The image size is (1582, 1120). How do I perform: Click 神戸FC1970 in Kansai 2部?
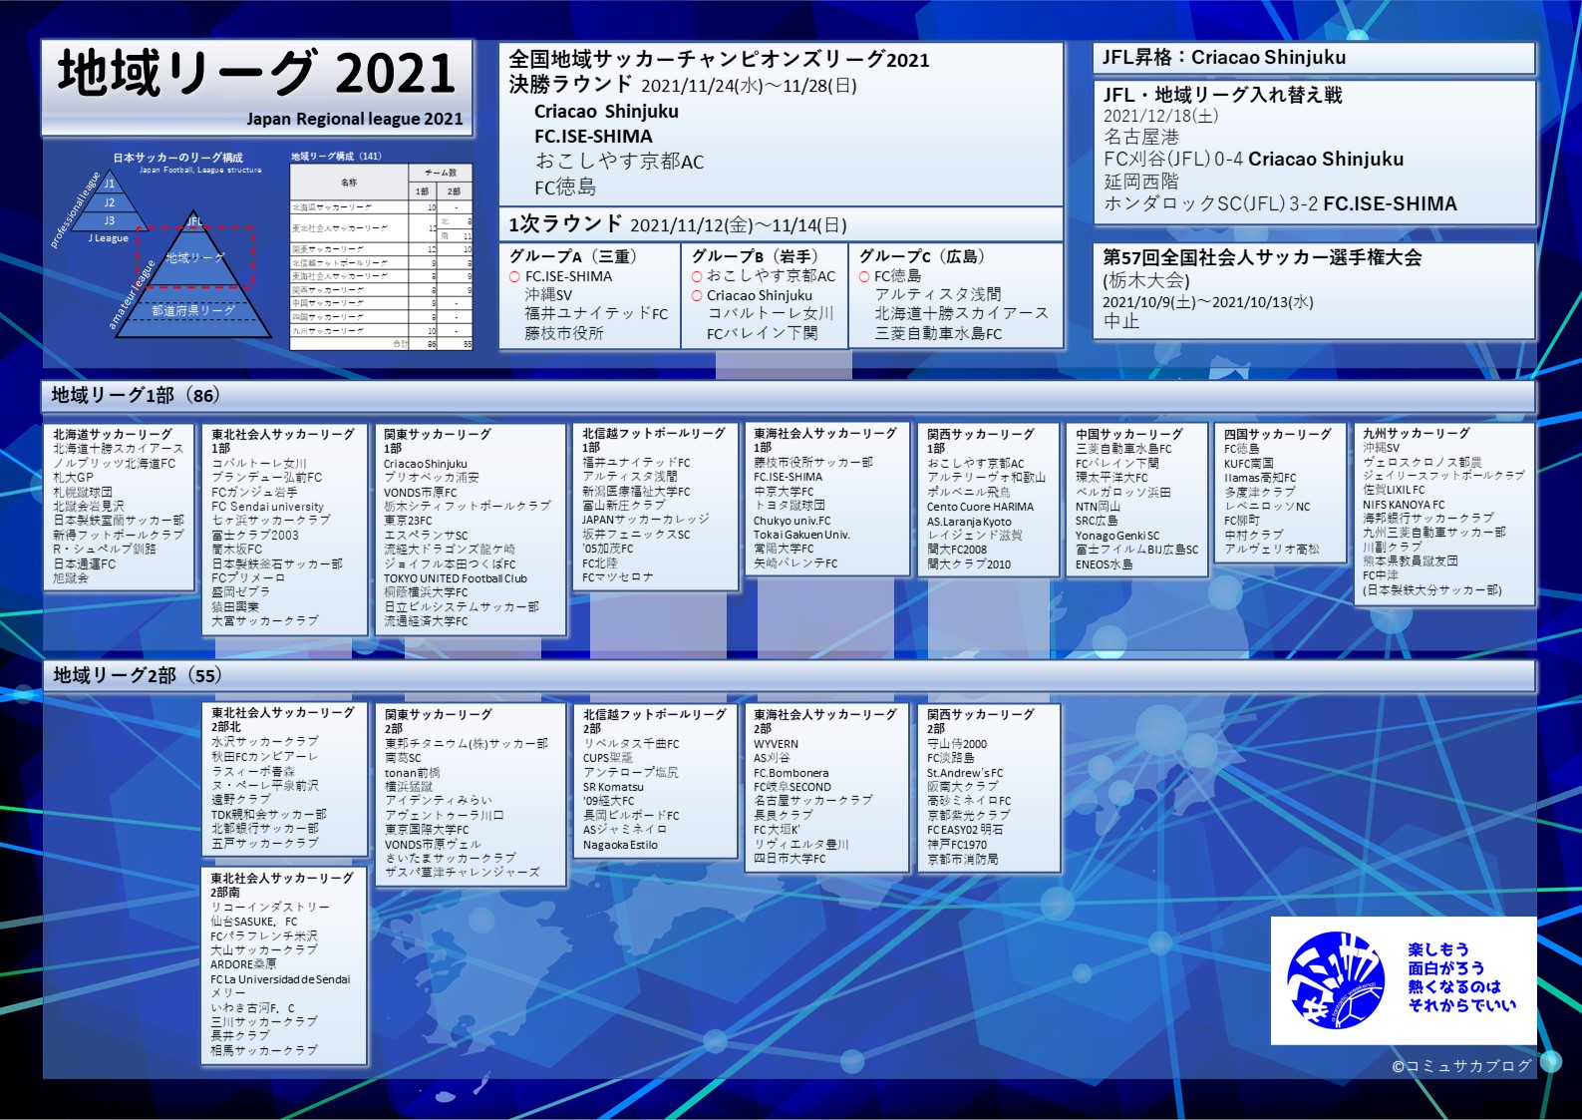point(957,845)
